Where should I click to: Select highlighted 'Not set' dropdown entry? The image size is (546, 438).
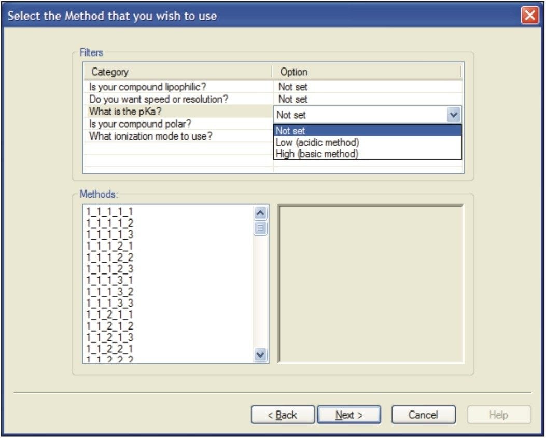pos(290,131)
